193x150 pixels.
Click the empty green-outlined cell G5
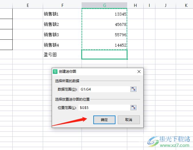pyautogui.click(x=104, y=55)
